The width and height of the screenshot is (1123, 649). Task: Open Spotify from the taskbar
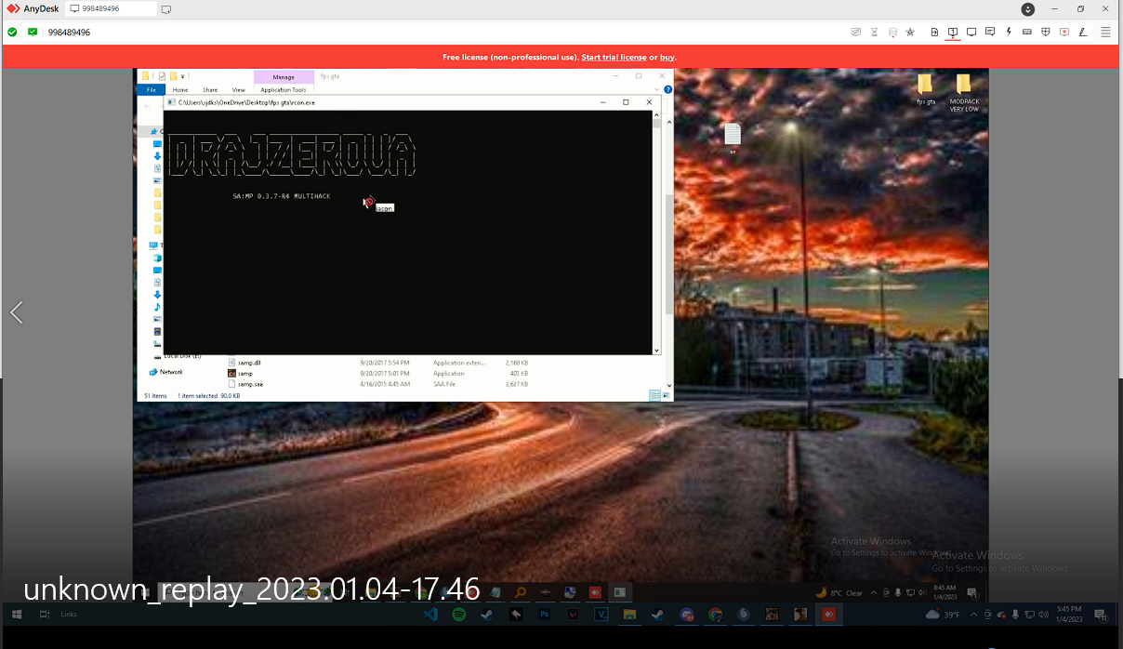pos(459,615)
